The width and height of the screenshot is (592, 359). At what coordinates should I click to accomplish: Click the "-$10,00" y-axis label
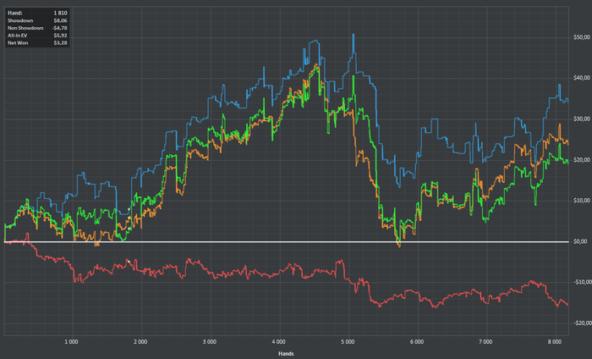point(582,282)
